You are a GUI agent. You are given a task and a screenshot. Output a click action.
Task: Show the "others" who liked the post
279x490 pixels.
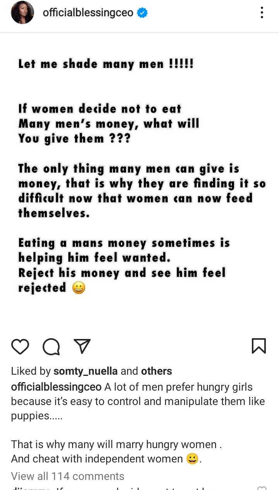tap(156, 371)
